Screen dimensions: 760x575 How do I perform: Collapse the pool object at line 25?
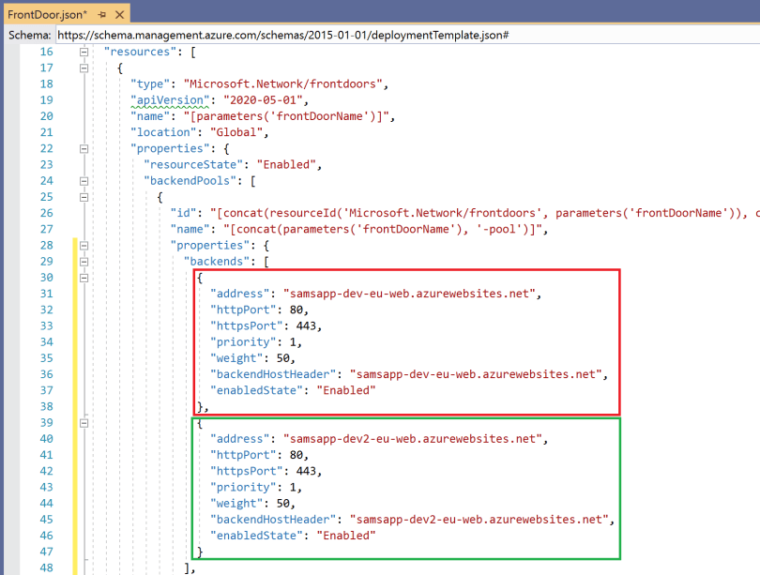tap(84, 197)
